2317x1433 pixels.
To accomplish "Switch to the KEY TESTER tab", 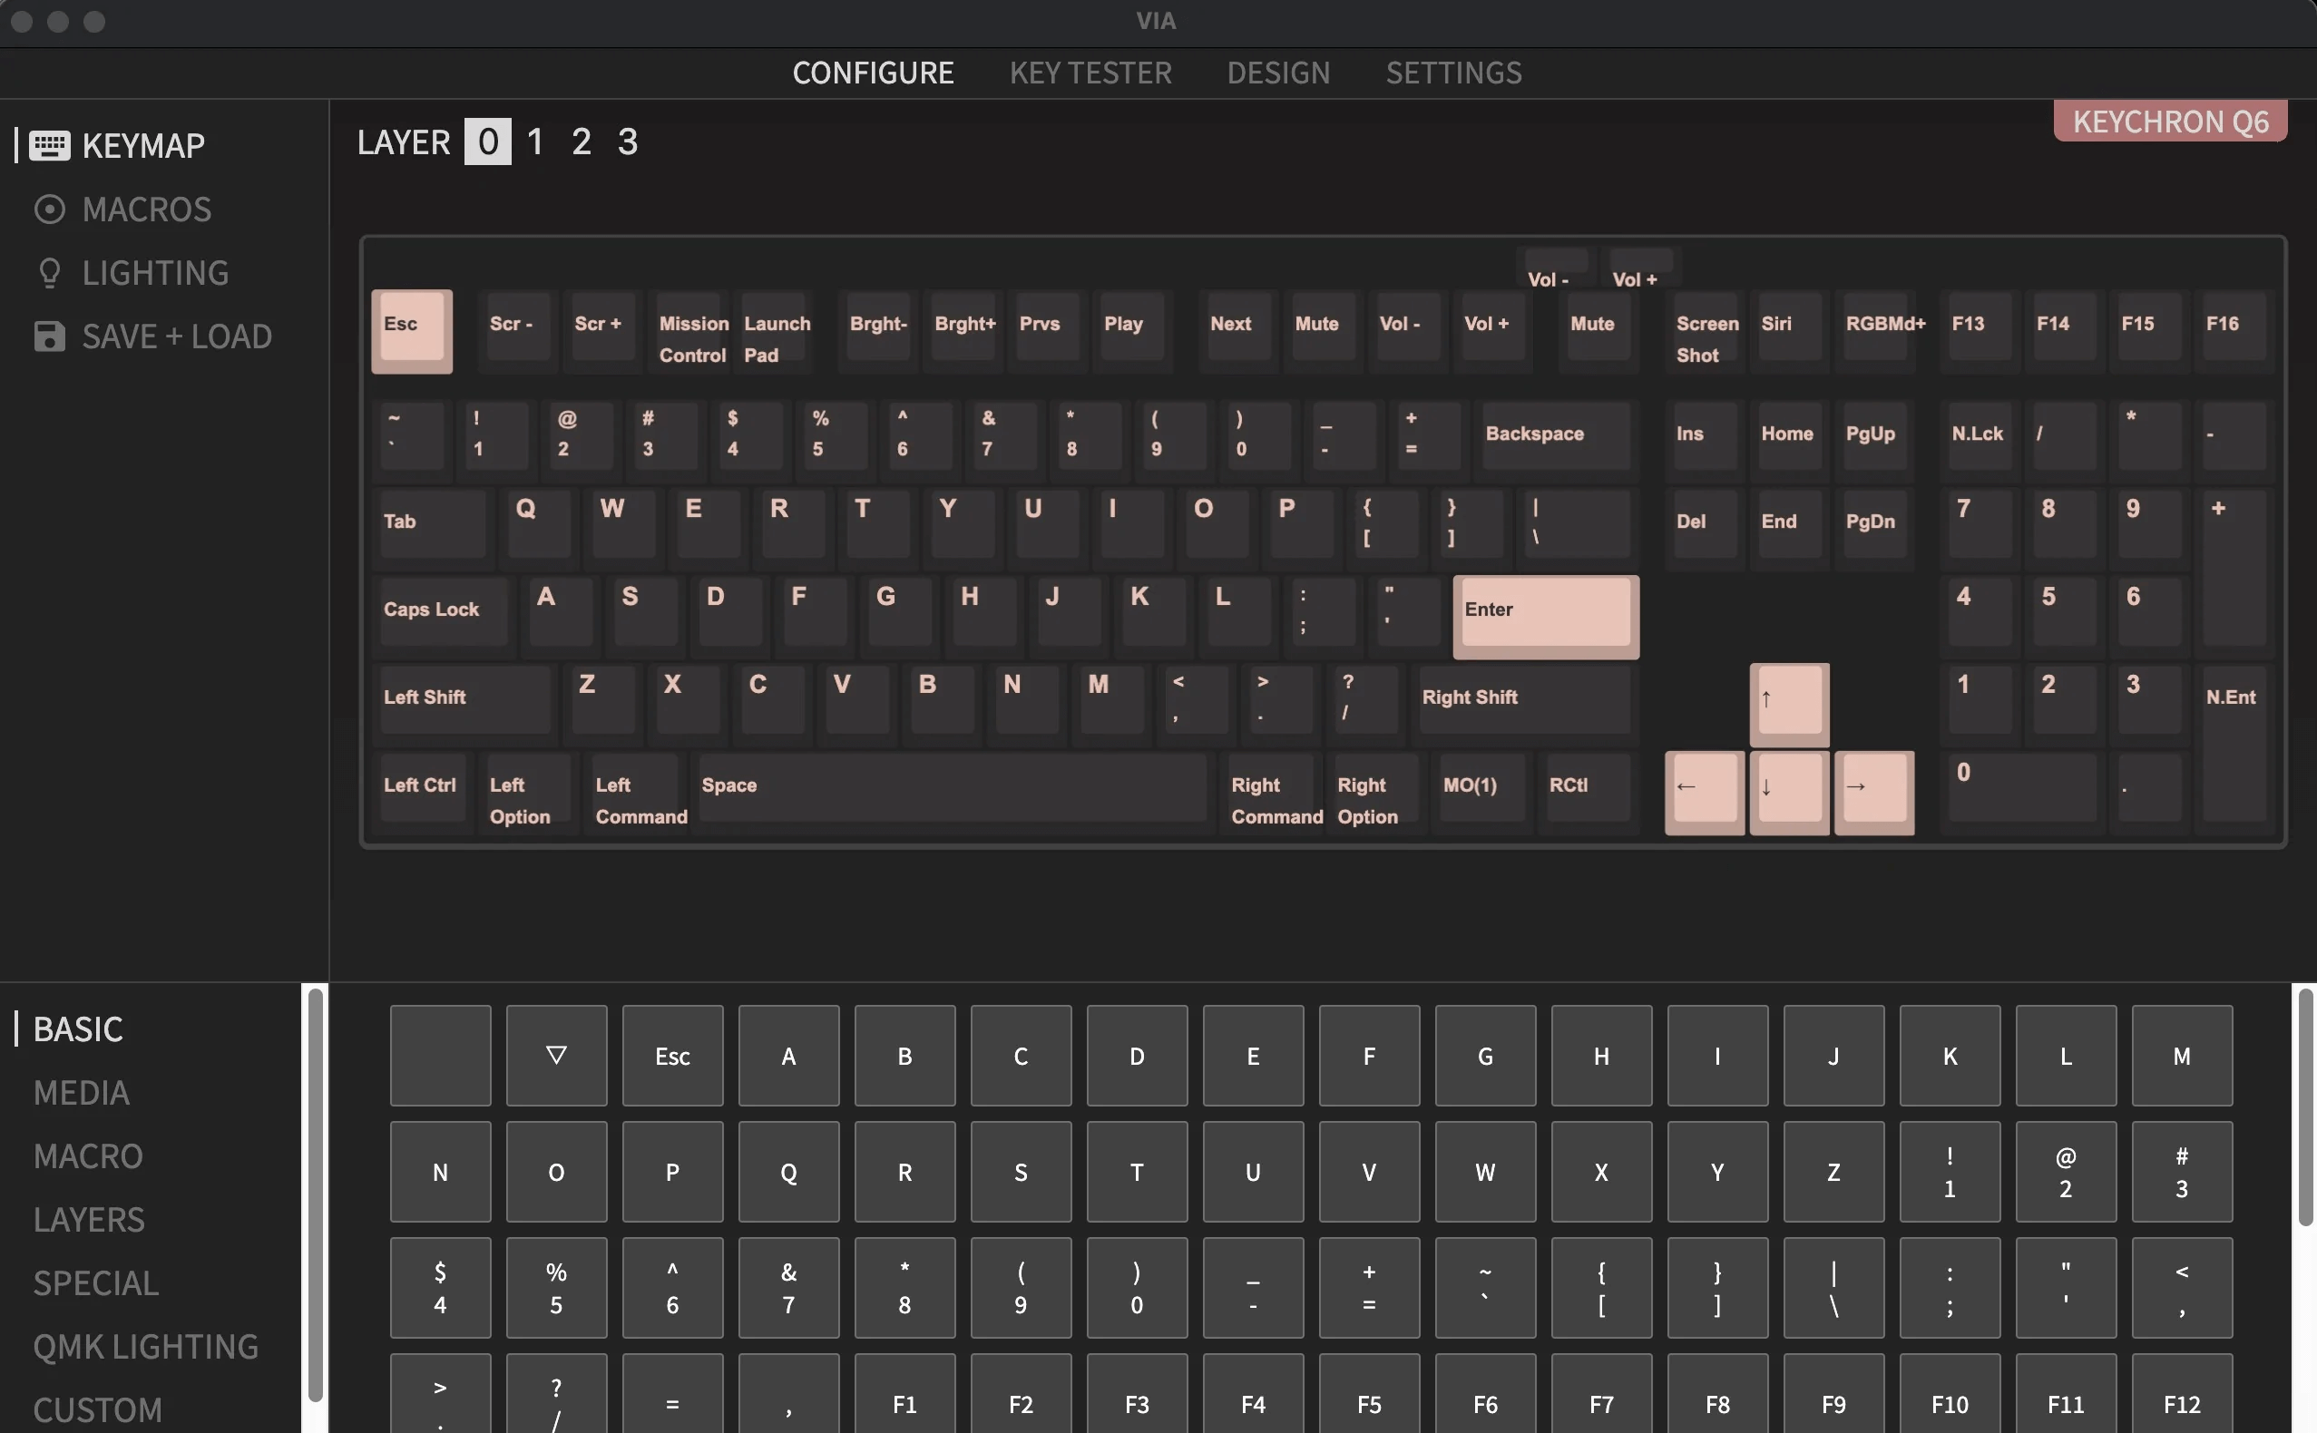I will [x=1090, y=72].
